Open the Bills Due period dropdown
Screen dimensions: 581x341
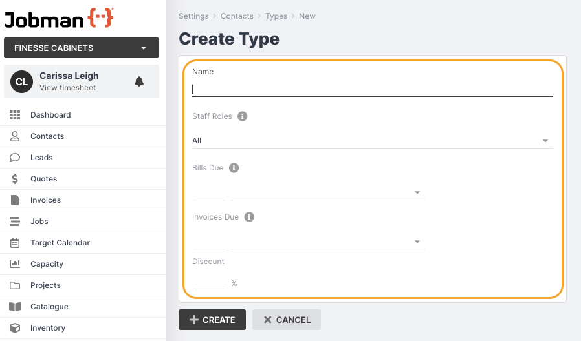pyautogui.click(x=327, y=192)
